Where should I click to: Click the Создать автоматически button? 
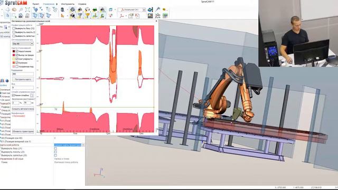[23, 109]
